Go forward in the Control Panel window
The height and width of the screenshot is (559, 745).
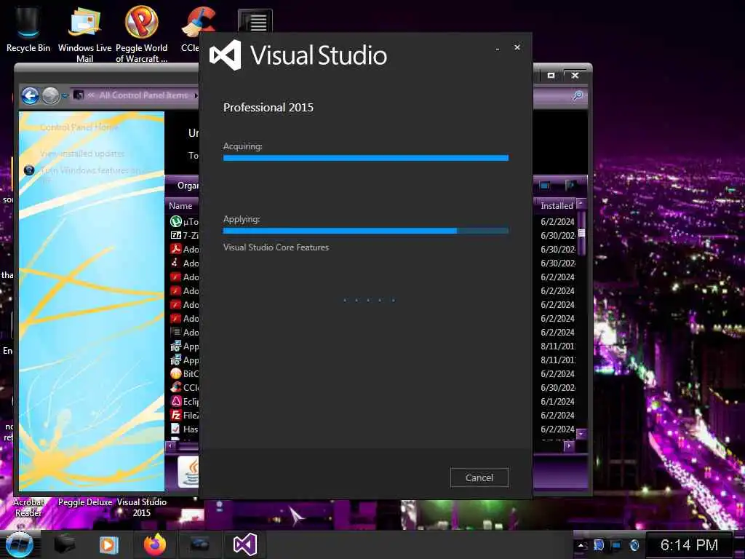point(50,95)
